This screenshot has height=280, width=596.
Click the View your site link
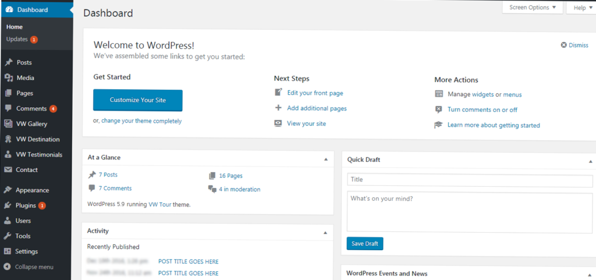click(x=306, y=123)
